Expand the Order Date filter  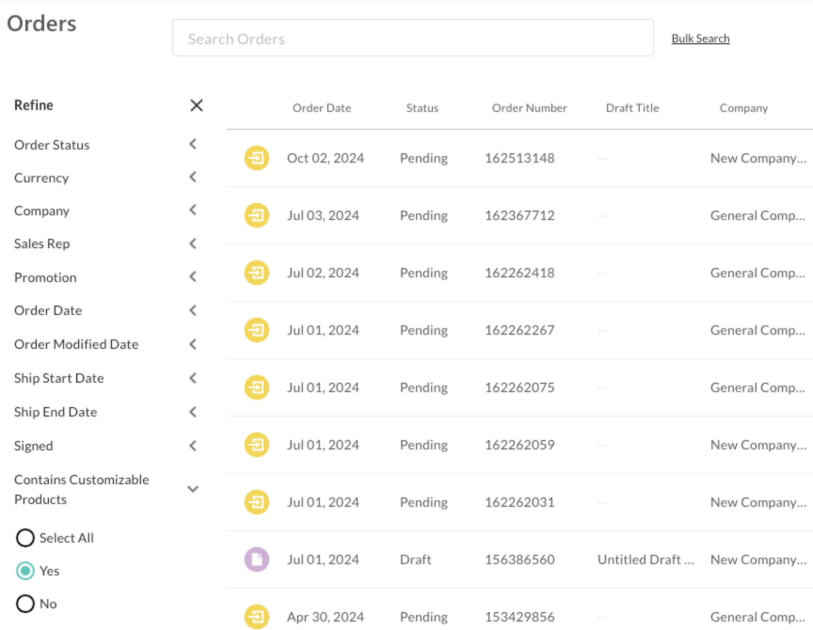(193, 310)
